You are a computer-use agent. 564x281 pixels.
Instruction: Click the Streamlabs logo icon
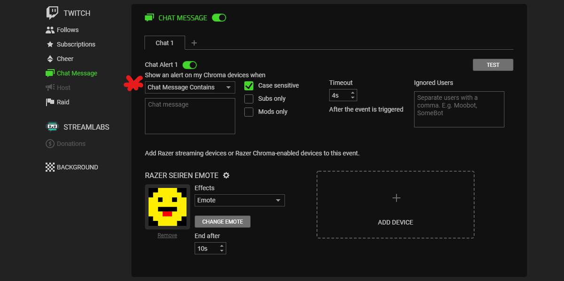[x=52, y=127]
